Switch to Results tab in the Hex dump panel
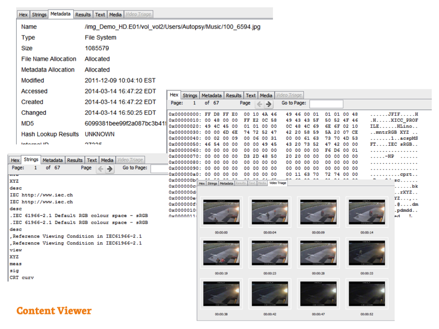439x329 pixels. (234, 95)
